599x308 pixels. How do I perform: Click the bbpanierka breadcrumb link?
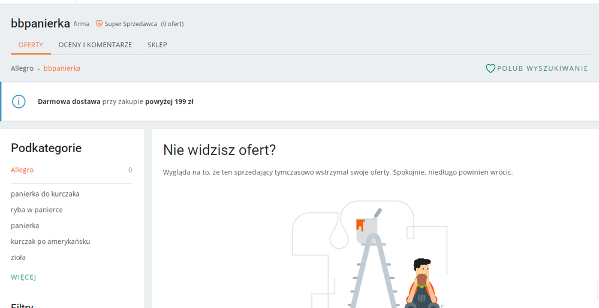pyautogui.click(x=62, y=68)
